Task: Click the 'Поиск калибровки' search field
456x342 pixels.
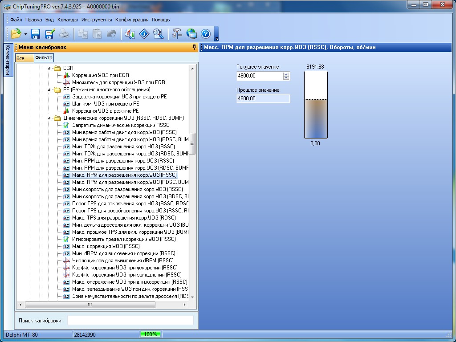Action: (x=130, y=321)
